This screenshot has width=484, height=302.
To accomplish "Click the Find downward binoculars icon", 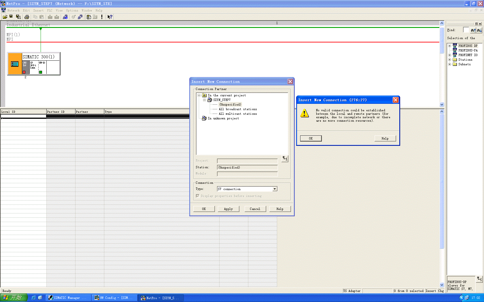I will 479,30.
